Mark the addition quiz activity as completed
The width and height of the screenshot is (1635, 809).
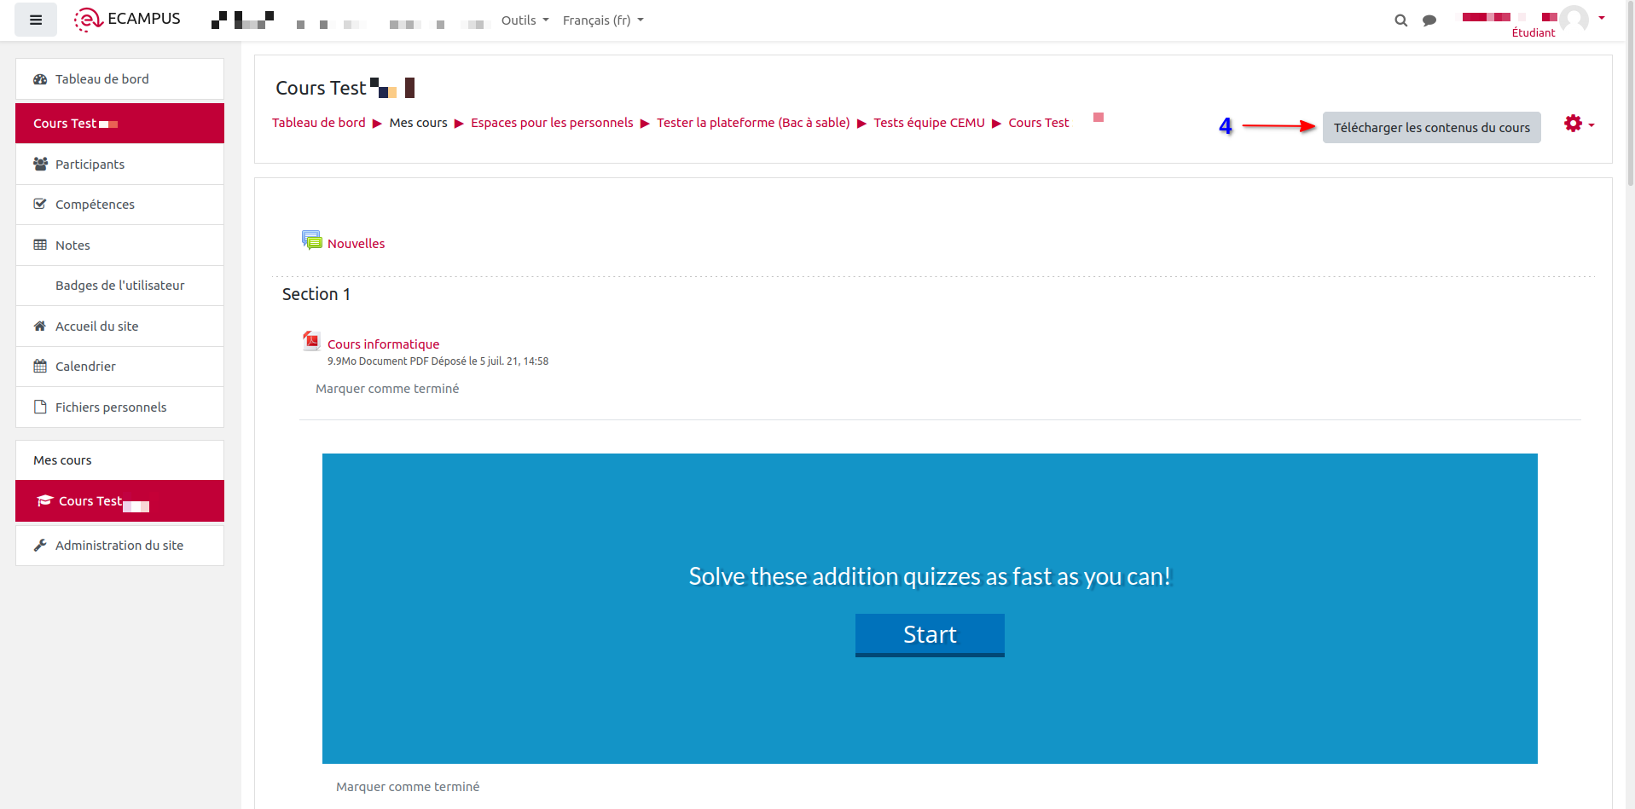click(408, 787)
